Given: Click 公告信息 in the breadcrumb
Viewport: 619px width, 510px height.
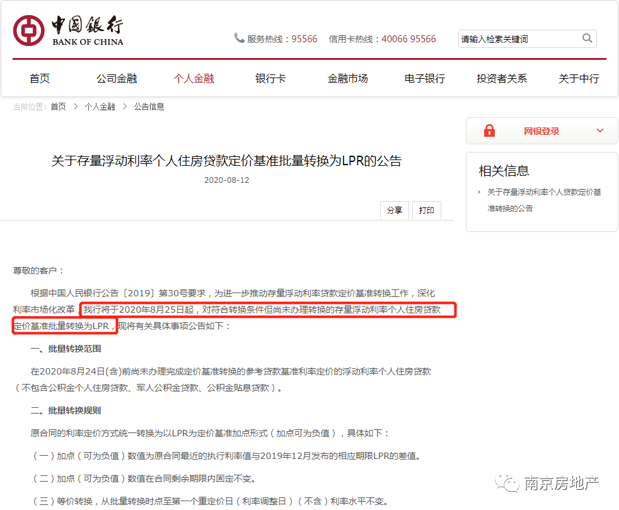Looking at the screenshot, I should pyautogui.click(x=149, y=107).
